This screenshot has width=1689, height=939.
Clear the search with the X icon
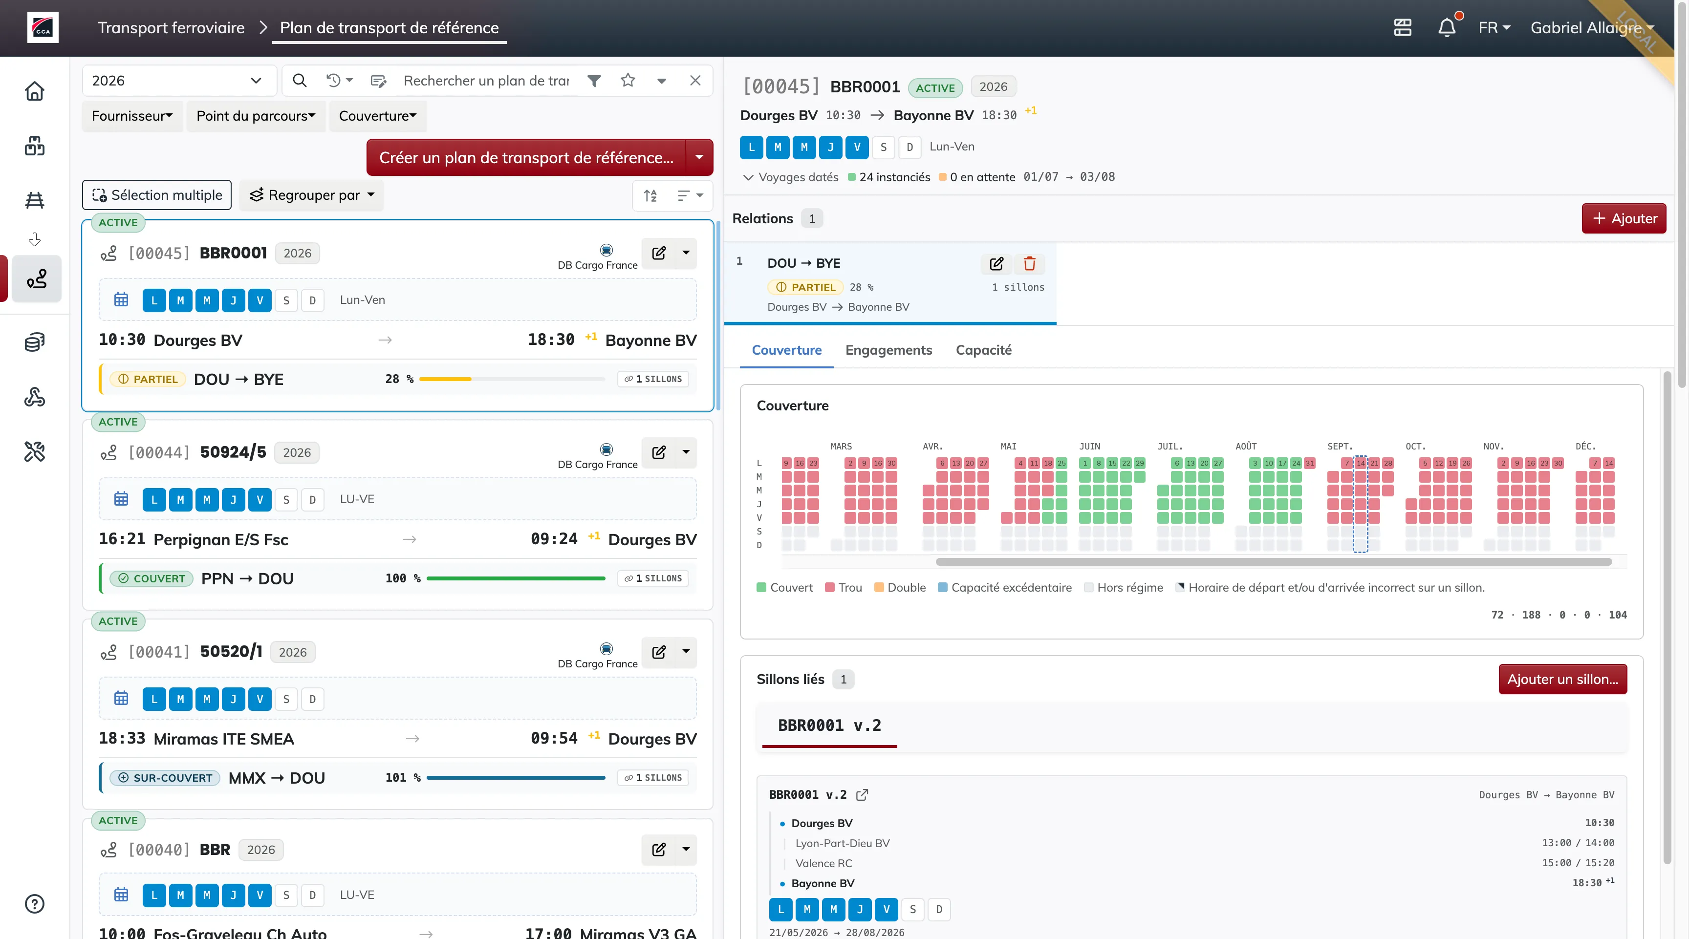695,81
